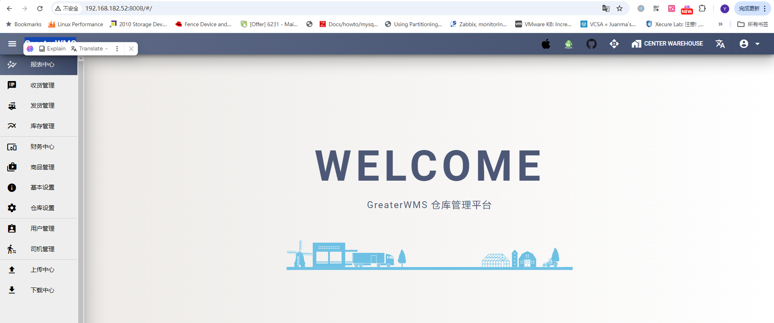
Task: Open 下载中心 in the sidebar
Action: click(x=39, y=290)
